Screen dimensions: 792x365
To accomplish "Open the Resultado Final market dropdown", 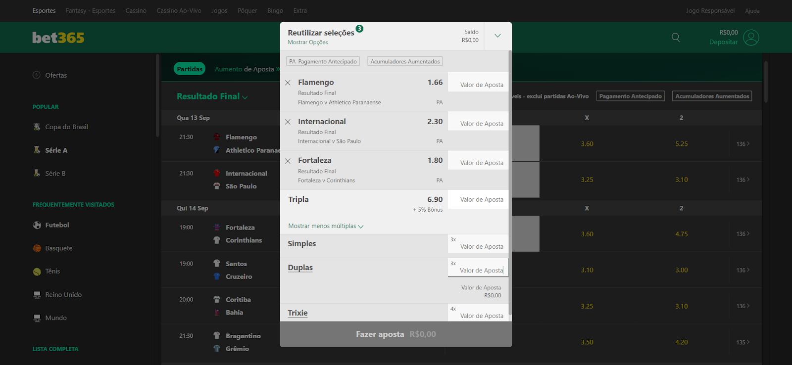I will pos(212,96).
